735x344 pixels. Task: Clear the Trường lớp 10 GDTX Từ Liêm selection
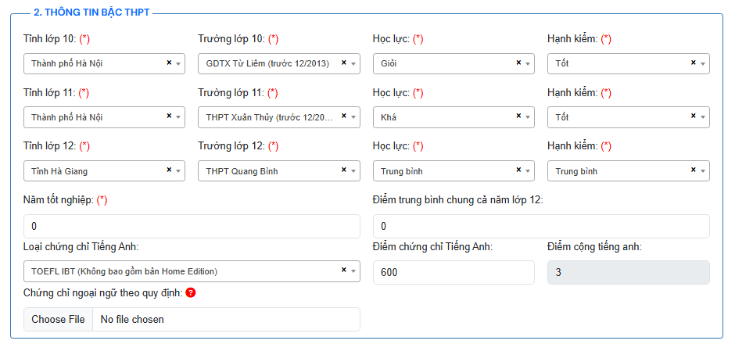343,63
